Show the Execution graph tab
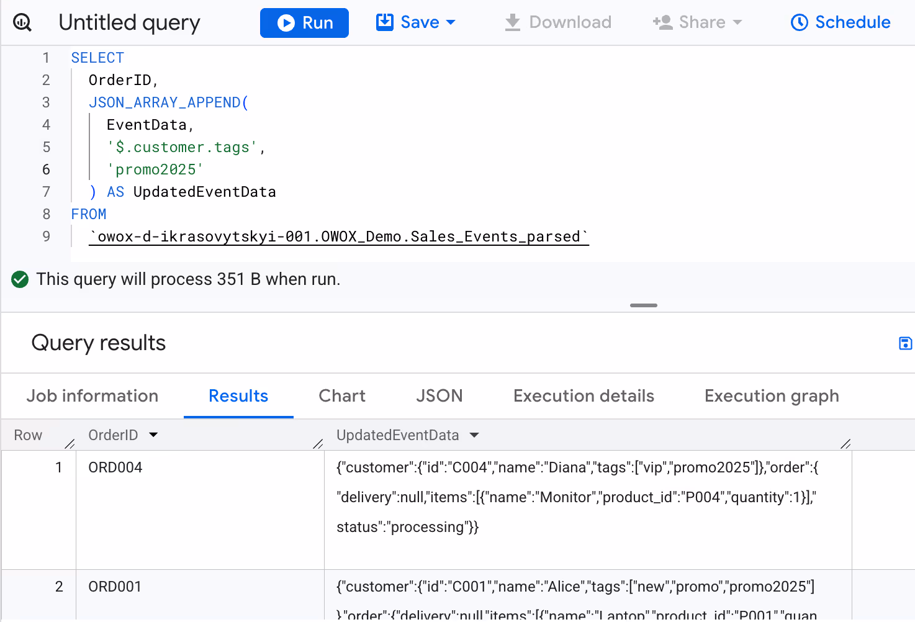The width and height of the screenshot is (915, 622). (x=772, y=396)
